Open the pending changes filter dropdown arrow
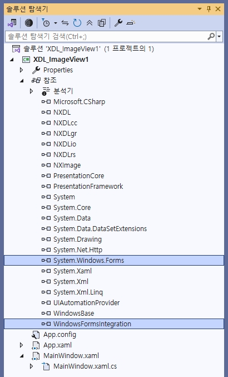228x377 pixels. coord(56,23)
